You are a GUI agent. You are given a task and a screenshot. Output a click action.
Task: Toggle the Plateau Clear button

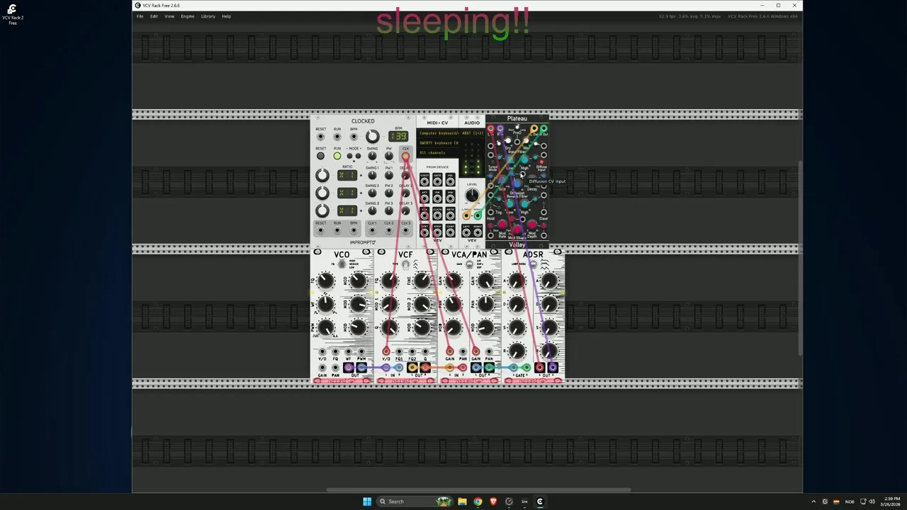click(x=543, y=204)
